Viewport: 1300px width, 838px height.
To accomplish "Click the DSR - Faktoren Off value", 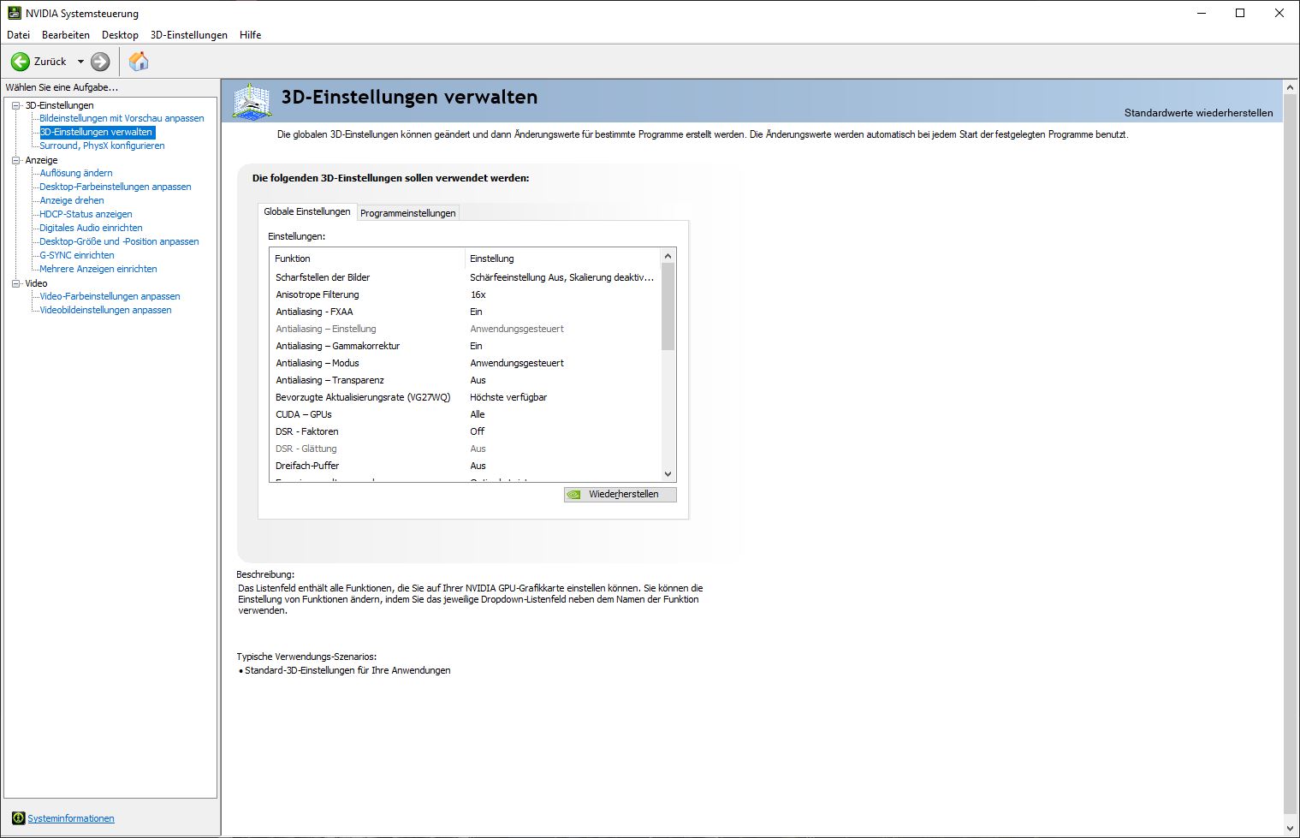I will [477, 431].
